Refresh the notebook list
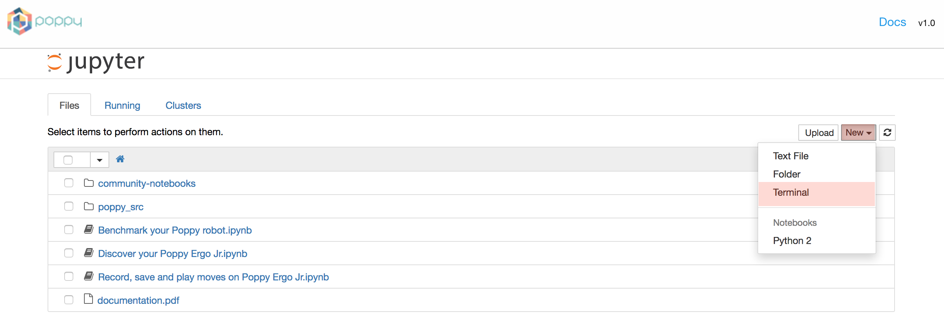The width and height of the screenshot is (944, 335). pyautogui.click(x=887, y=133)
